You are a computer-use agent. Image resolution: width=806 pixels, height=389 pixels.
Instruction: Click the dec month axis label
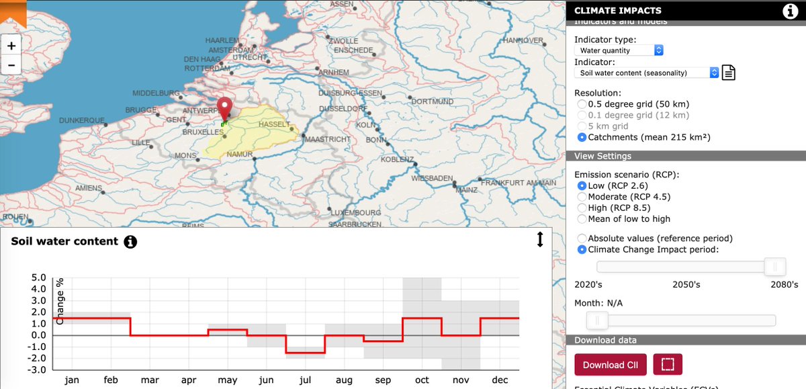499,380
